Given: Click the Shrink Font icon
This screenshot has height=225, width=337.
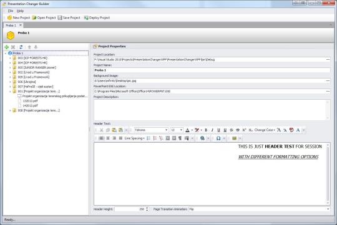Looking at the screenshot, I should coord(285,130).
